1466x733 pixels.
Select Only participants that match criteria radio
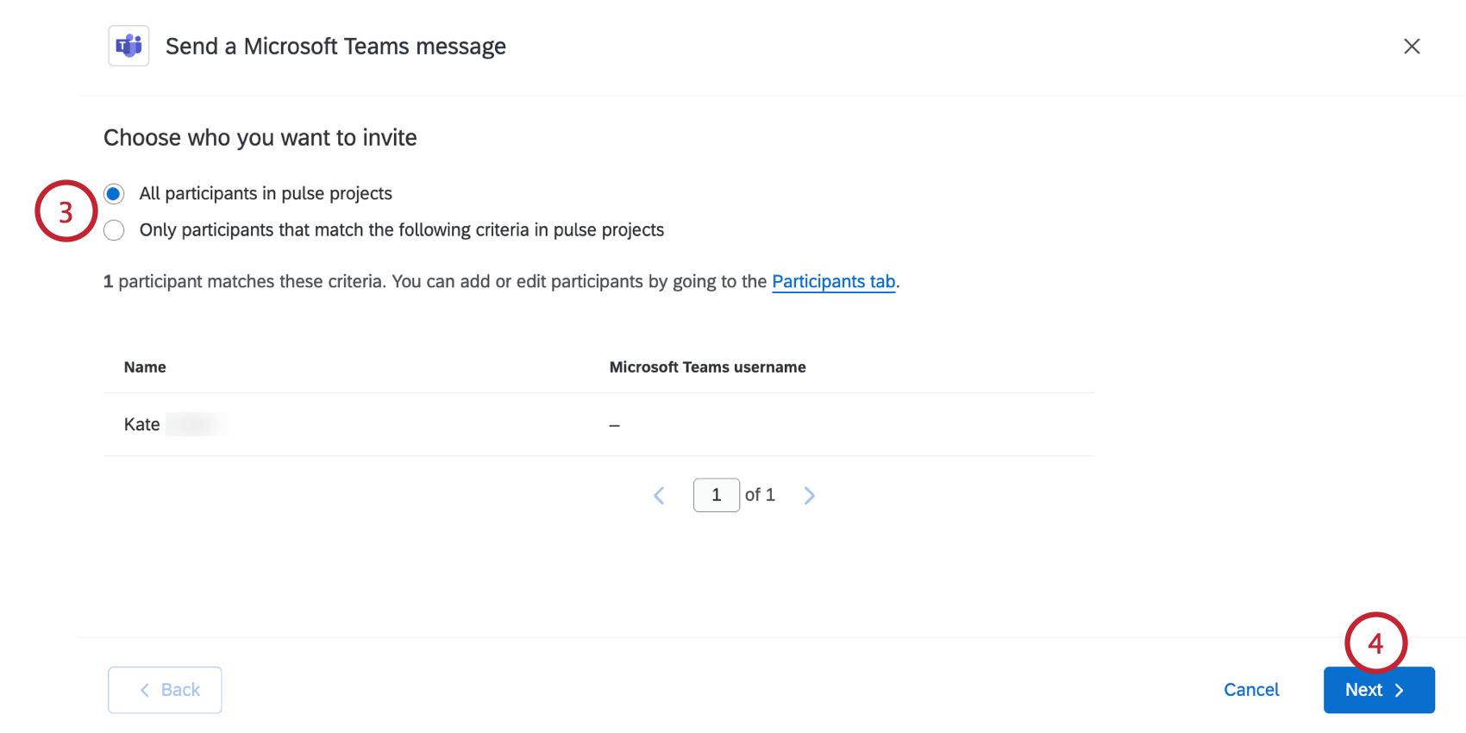pyautogui.click(x=114, y=230)
